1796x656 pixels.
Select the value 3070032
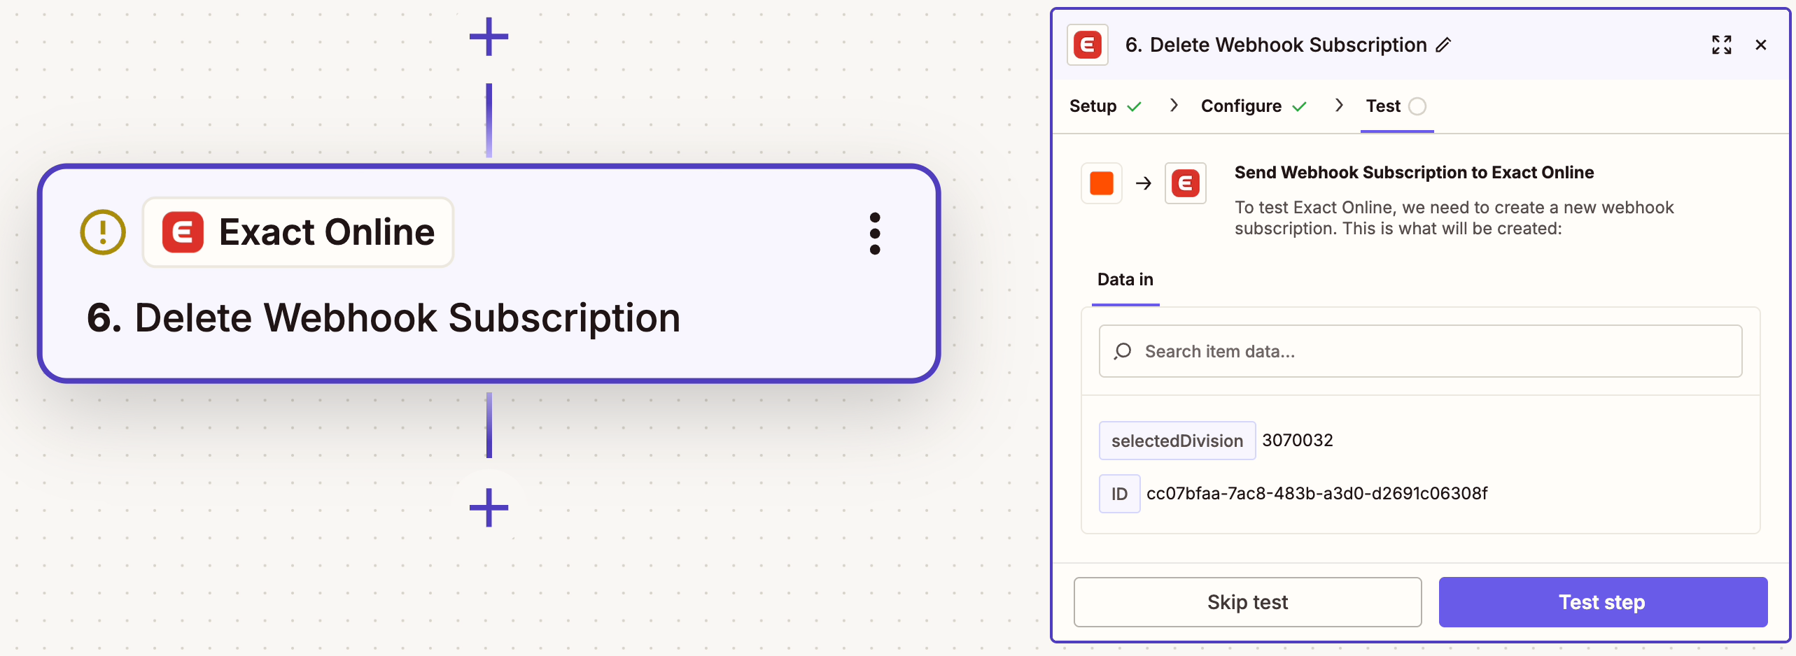coord(1297,441)
